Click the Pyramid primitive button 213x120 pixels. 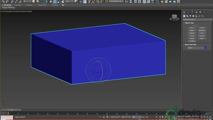point(202,36)
